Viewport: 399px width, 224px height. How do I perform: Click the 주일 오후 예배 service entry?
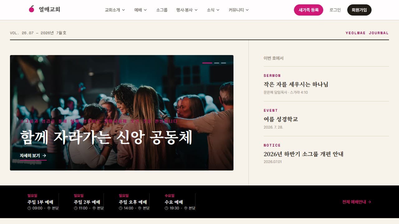(134, 202)
